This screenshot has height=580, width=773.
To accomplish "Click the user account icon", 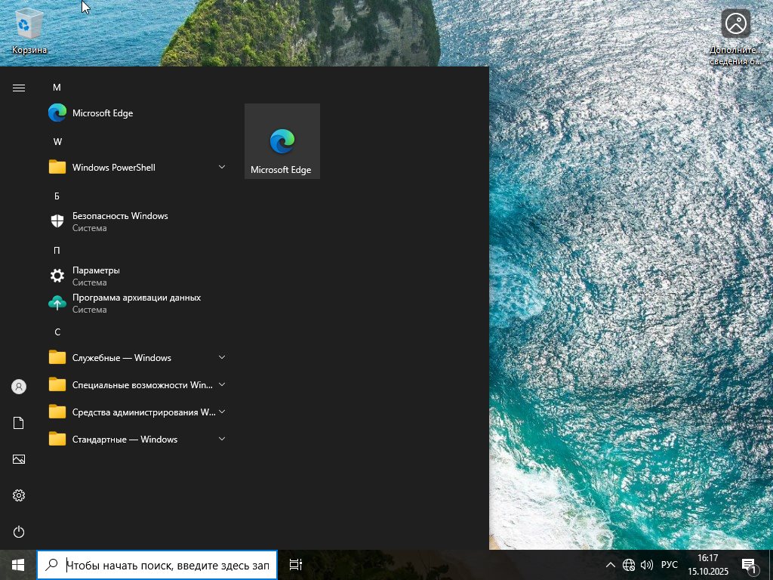I will coord(19,387).
